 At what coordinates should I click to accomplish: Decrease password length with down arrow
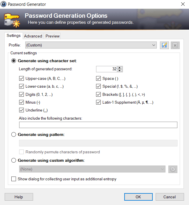pos(120,71)
